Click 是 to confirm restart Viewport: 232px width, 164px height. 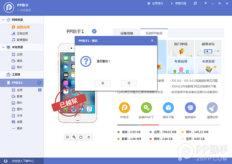click(x=103, y=83)
